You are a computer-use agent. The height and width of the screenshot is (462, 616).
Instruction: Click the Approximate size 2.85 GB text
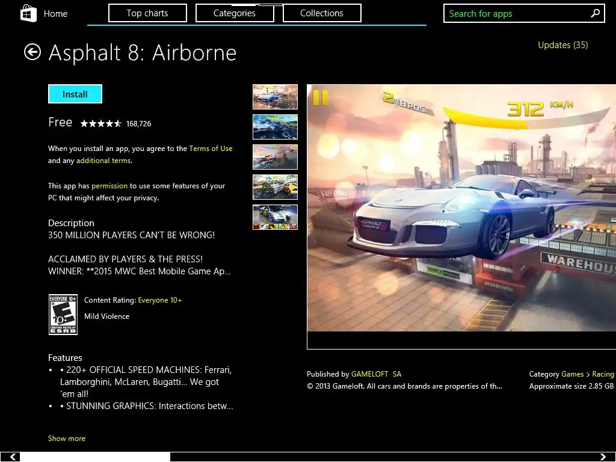[x=571, y=386]
